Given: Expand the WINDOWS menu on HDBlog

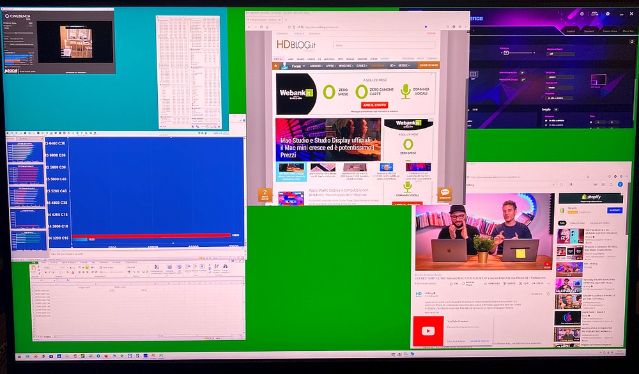Looking at the screenshot, I should [346, 66].
